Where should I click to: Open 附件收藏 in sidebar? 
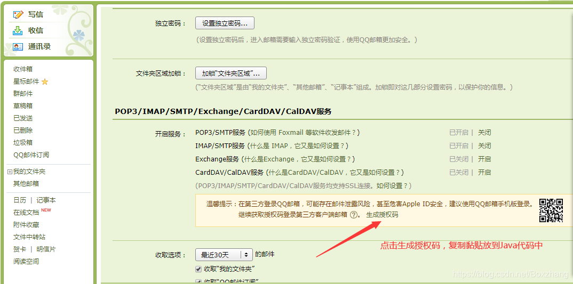pyautogui.click(x=26, y=225)
